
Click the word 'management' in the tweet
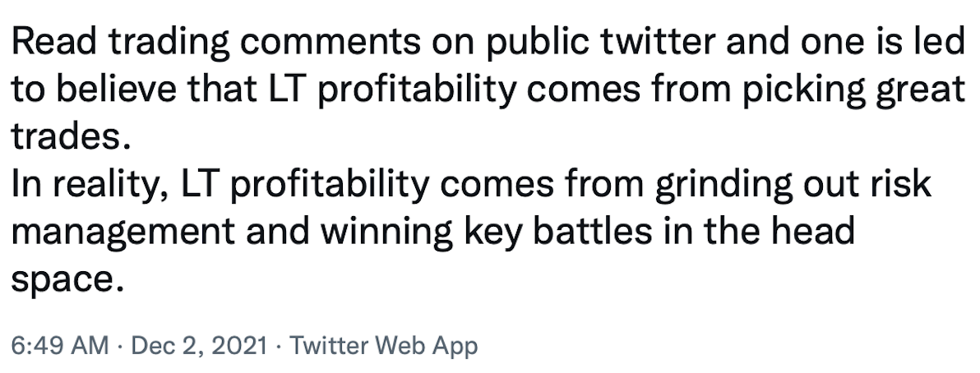click(123, 233)
